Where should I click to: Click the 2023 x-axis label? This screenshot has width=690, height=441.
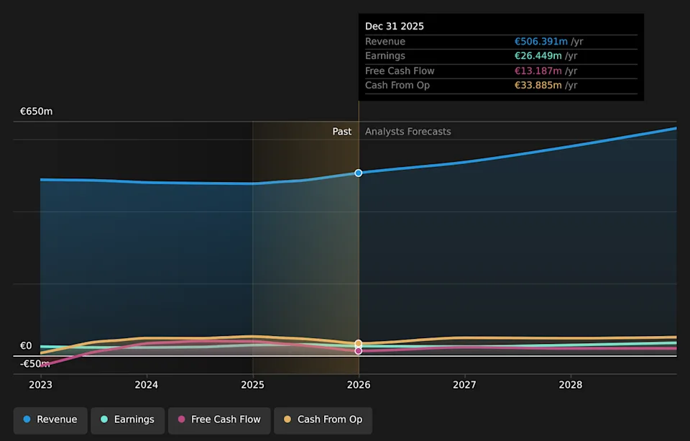click(x=40, y=385)
